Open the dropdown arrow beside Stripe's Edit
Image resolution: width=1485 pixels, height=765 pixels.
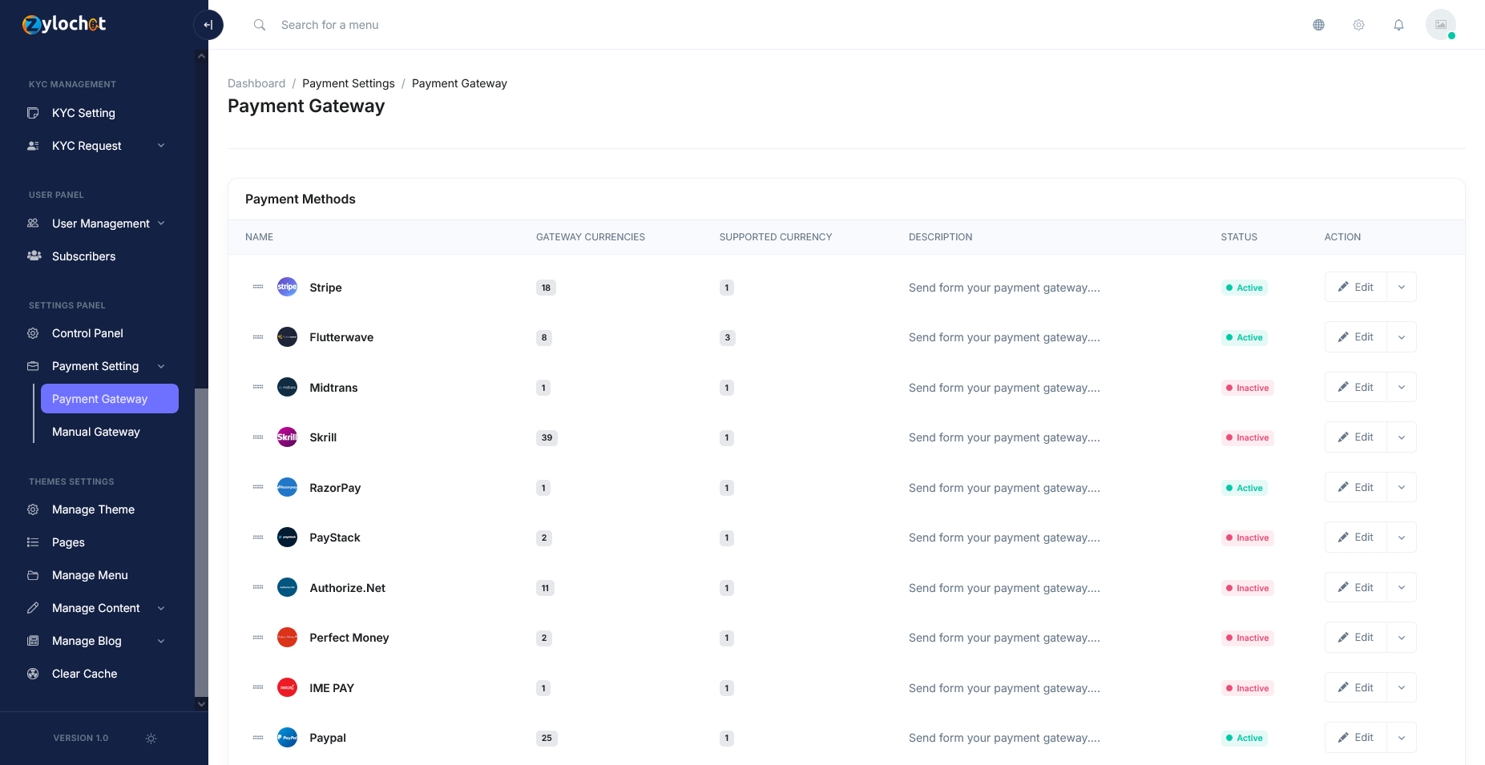click(1402, 287)
